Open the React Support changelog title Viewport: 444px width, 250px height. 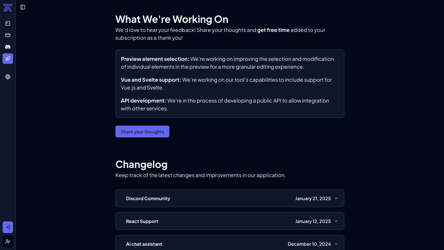(142, 221)
